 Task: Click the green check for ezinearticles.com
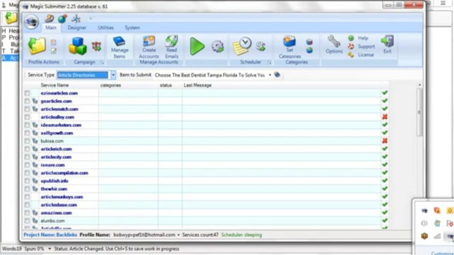click(385, 93)
